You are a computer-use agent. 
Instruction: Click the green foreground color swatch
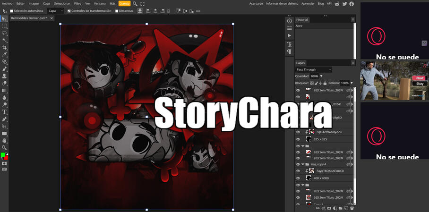point(3,155)
